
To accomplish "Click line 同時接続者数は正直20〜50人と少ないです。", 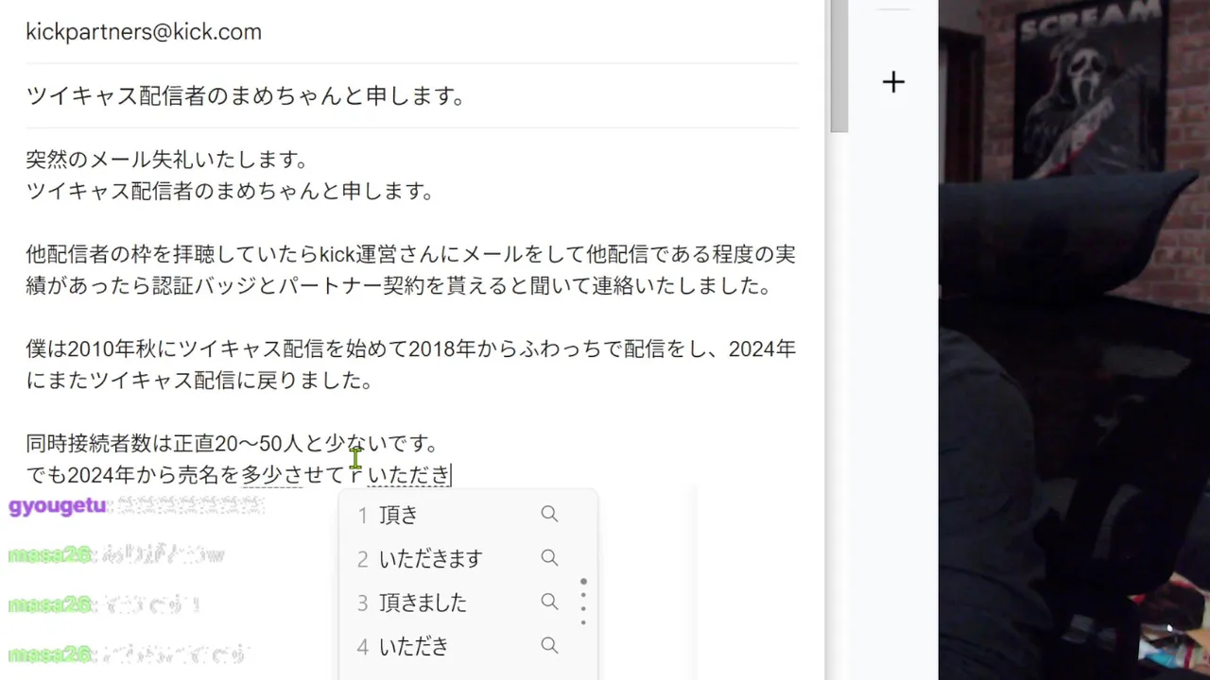I will pos(232,443).
